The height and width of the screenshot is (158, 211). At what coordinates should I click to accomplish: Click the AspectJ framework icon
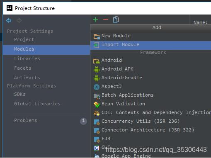pos(97,87)
